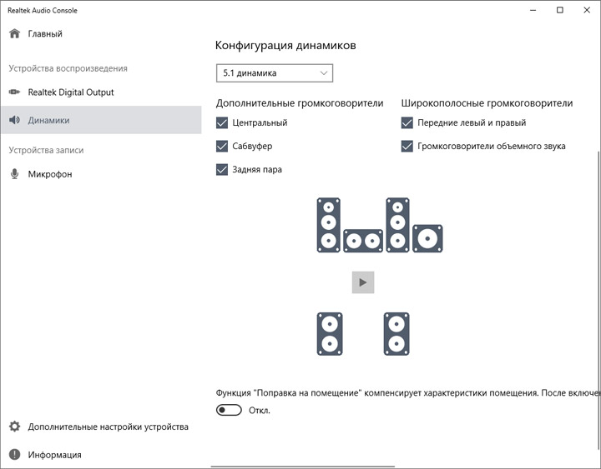The height and width of the screenshot is (469, 601).
Task: Uncheck the Задняя пара checkbox
Action: point(222,170)
